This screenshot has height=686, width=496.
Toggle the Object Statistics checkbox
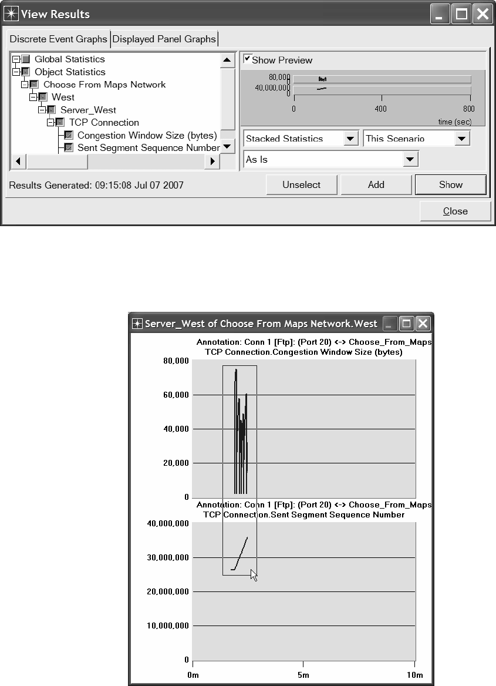pyautogui.click(x=26, y=72)
